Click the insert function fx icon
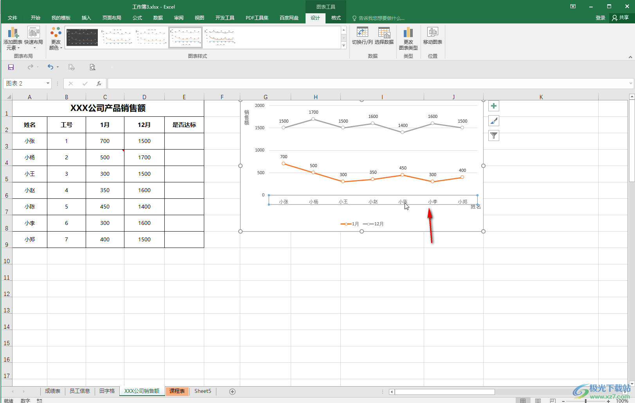This screenshot has width=635, height=403. pyautogui.click(x=99, y=83)
